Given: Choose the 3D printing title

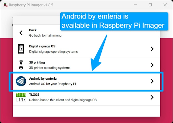Looking at the screenshot, I should [37, 63].
